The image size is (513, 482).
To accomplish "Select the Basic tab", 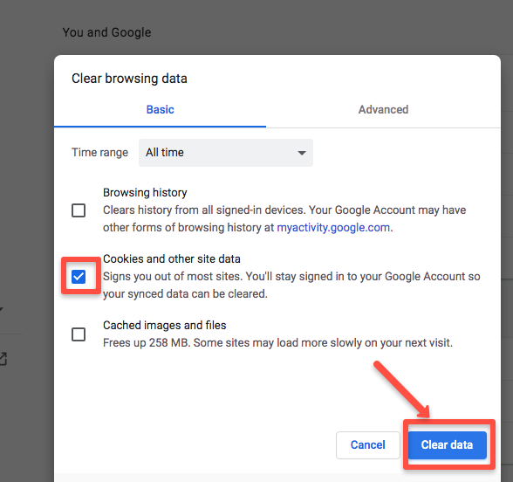I will coord(160,110).
